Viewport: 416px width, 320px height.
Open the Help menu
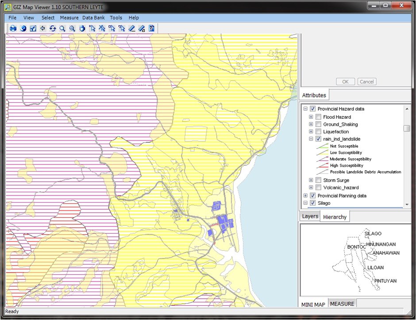point(134,18)
